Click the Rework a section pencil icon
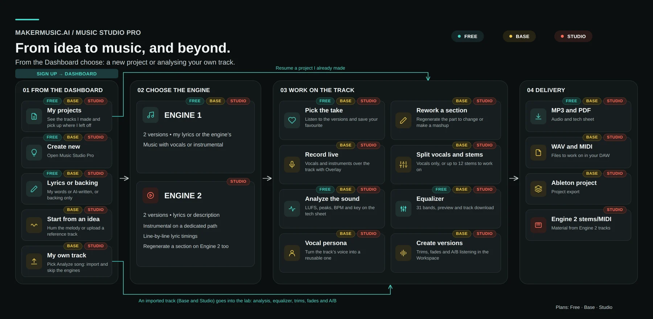653x319 pixels. point(403,120)
